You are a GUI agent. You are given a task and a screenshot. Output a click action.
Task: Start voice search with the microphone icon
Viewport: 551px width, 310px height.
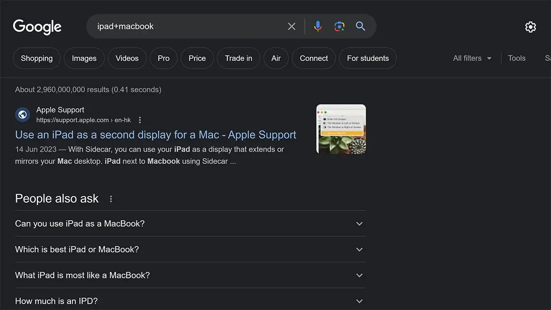click(x=318, y=26)
